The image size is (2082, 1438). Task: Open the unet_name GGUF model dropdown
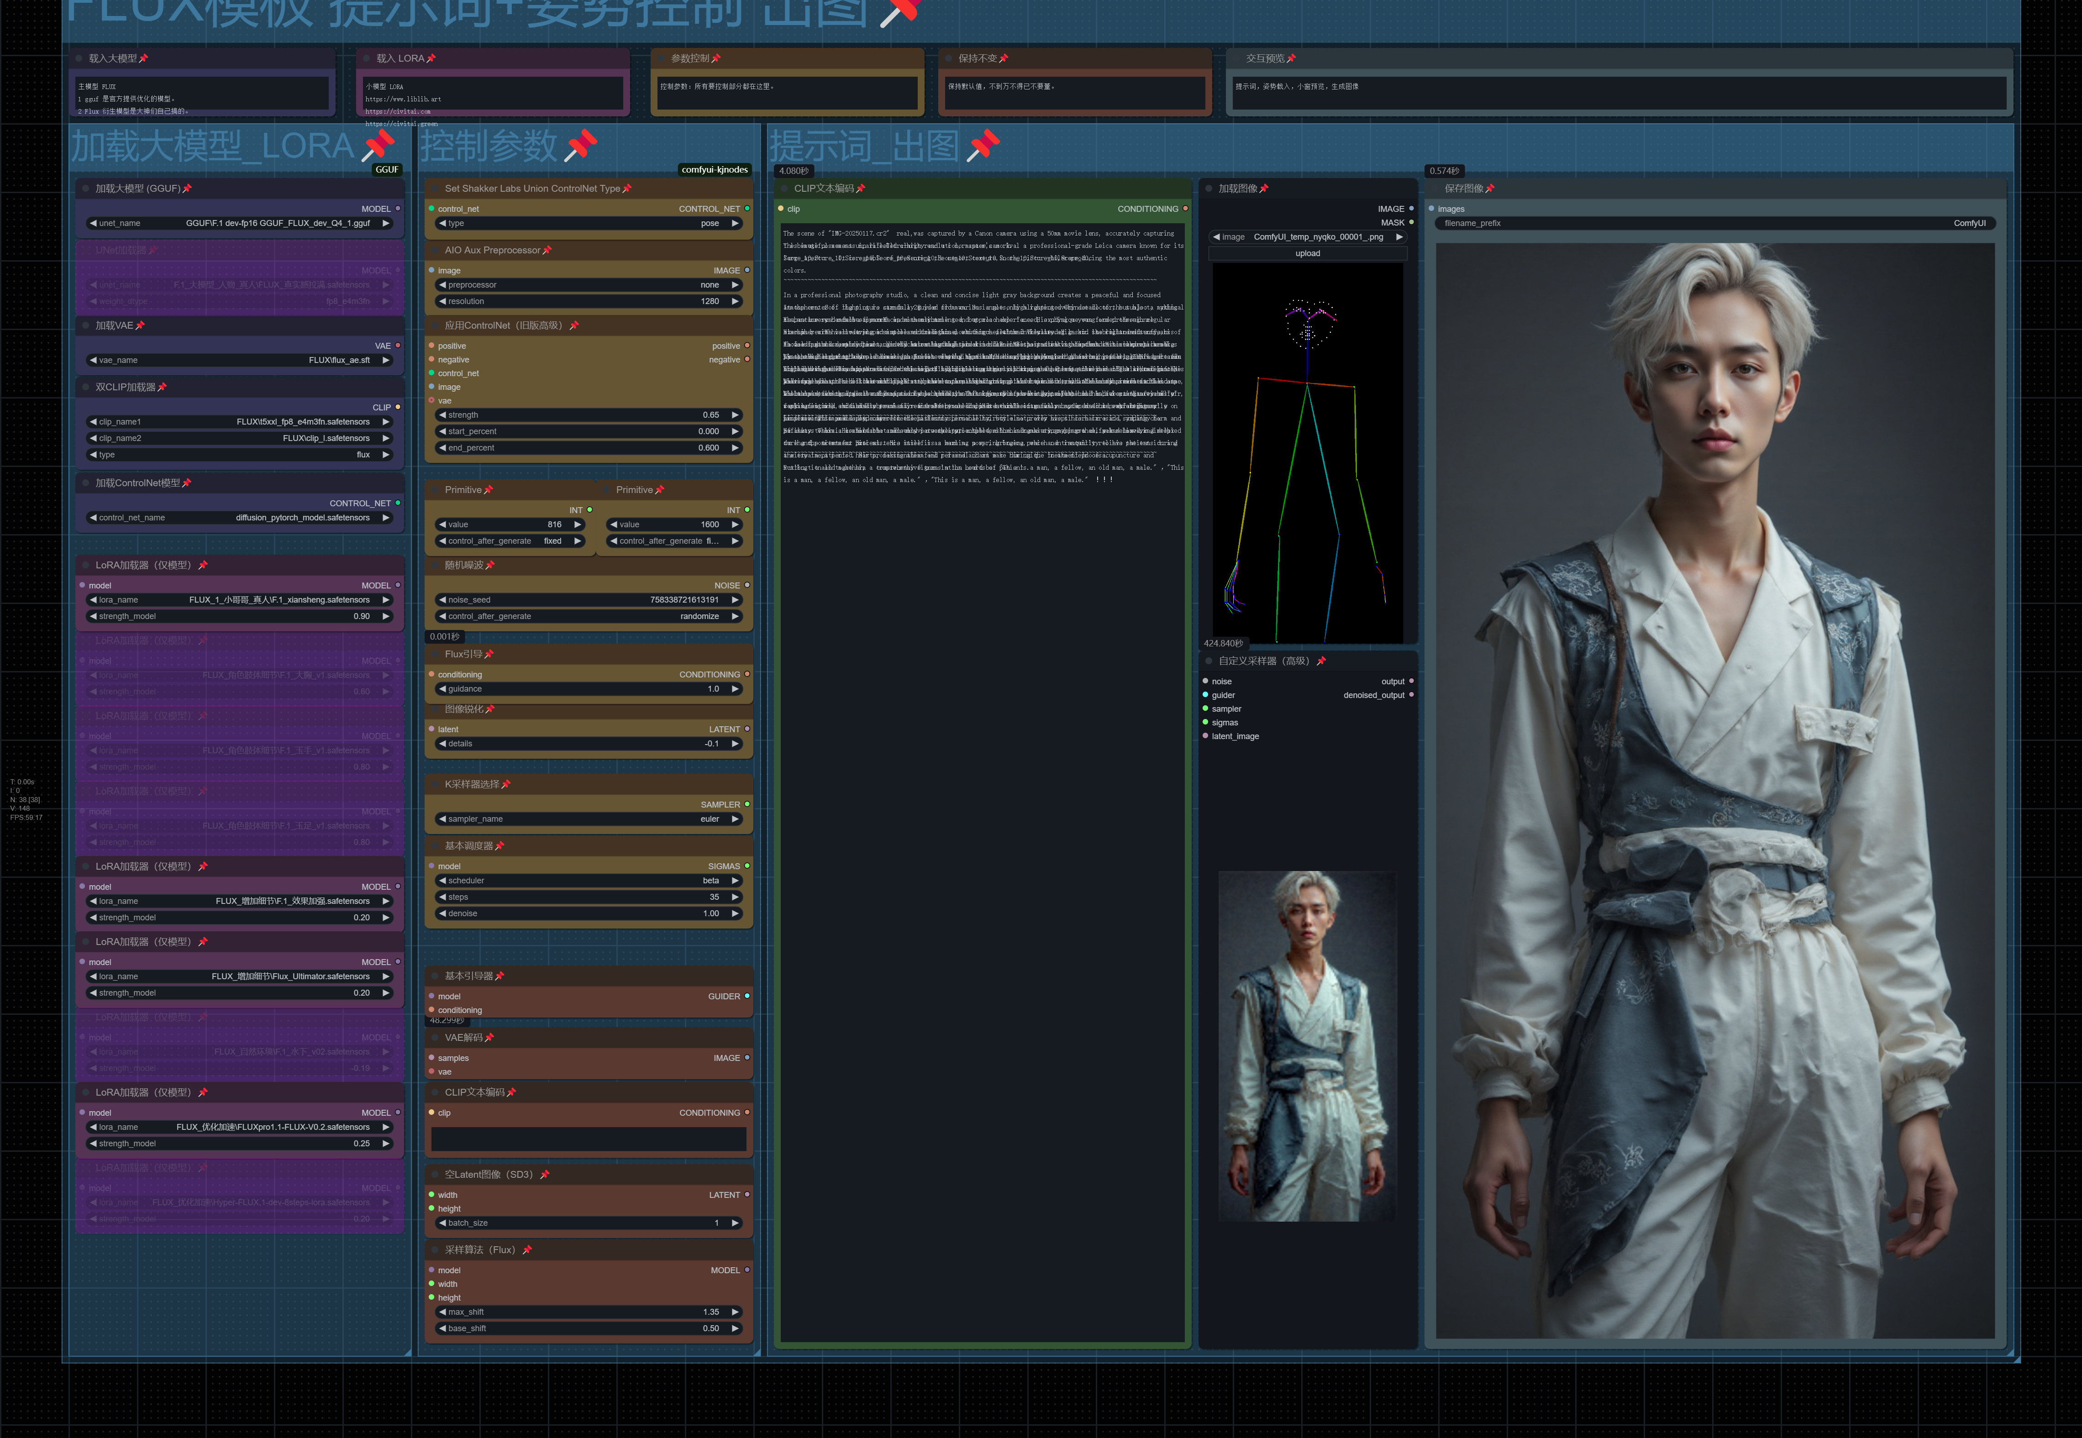pos(240,223)
